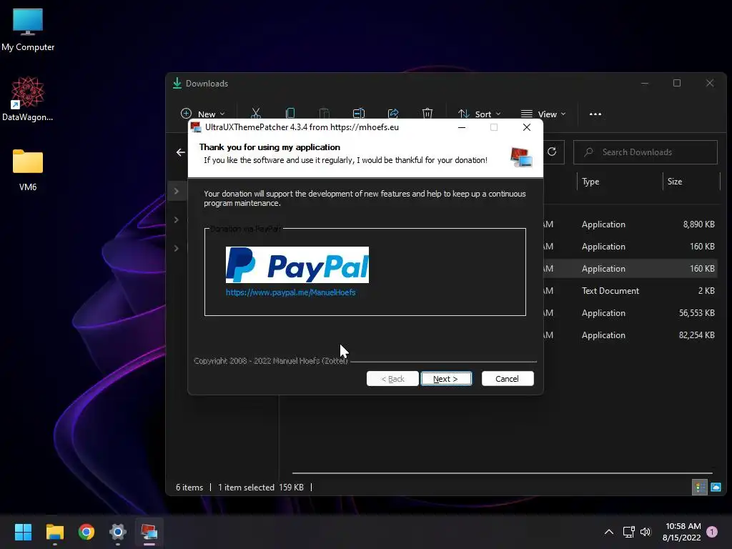Click the horizontal scrollbar in Downloads window
The image size is (732, 549).
click(x=502, y=473)
